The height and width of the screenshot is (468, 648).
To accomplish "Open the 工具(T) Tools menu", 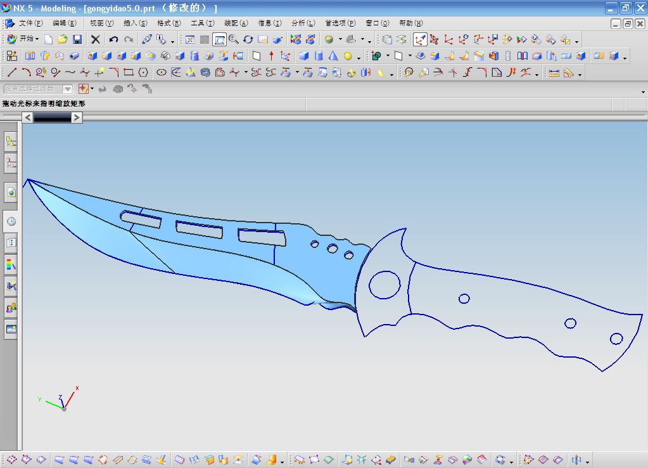I will (x=203, y=23).
